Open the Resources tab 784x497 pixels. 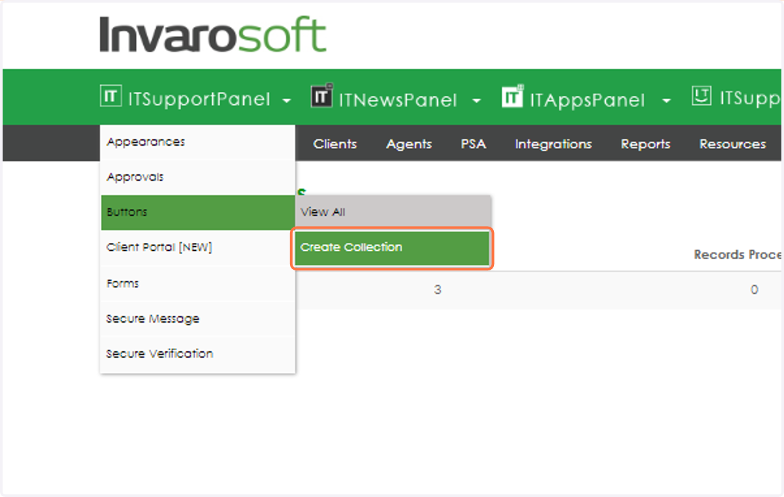coord(732,144)
